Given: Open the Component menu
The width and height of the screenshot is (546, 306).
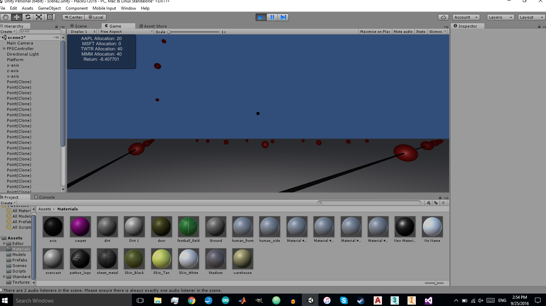Looking at the screenshot, I should pyautogui.click(x=76, y=8).
